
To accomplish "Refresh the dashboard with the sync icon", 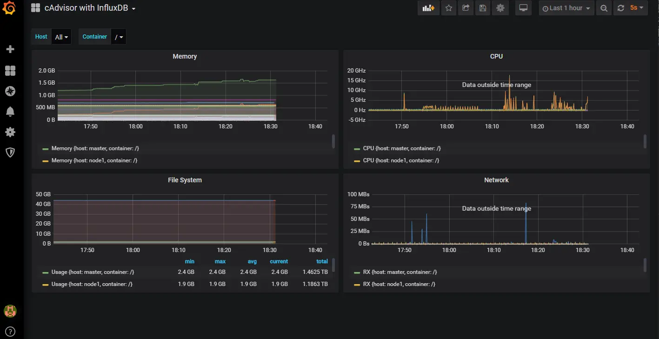I will click(x=620, y=8).
